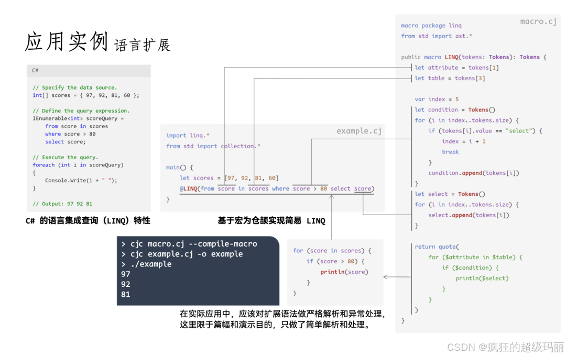The width and height of the screenshot is (566, 356).
Task: Click 'let select = Tokens()' line
Action: 450,194
